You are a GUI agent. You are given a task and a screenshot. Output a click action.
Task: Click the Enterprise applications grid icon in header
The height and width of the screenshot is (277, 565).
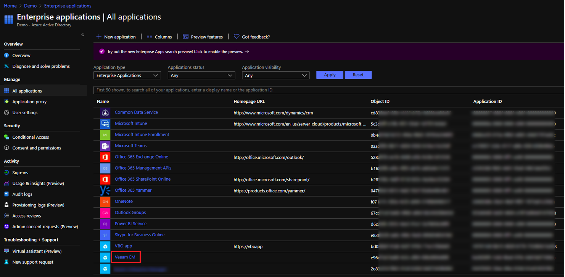[x=9, y=19]
